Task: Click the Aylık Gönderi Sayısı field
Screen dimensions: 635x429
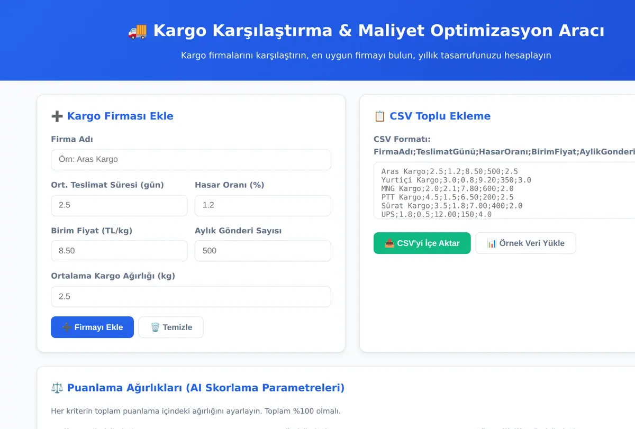Action: tap(263, 251)
